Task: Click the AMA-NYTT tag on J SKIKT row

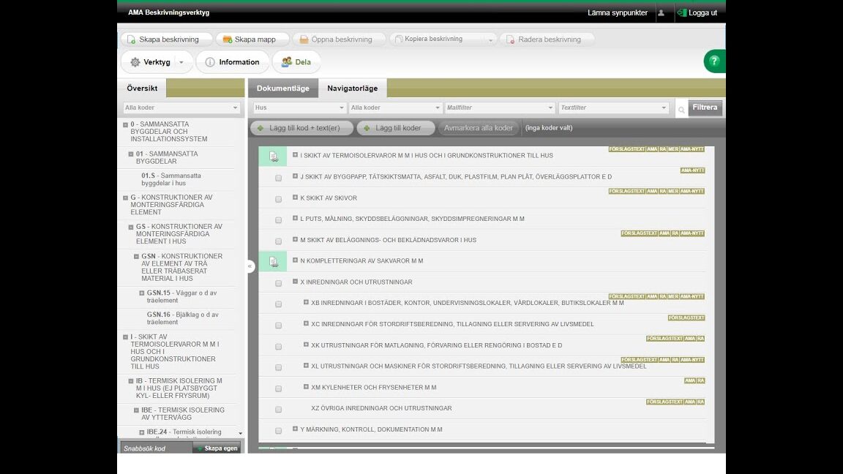Action: tap(692, 170)
